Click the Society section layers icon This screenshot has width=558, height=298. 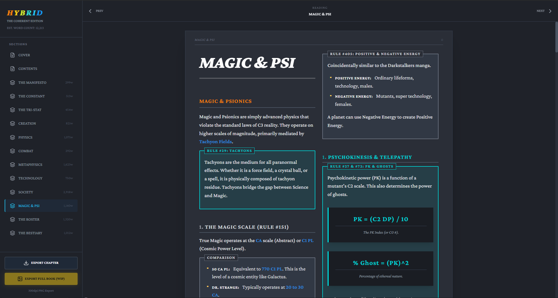12,192
